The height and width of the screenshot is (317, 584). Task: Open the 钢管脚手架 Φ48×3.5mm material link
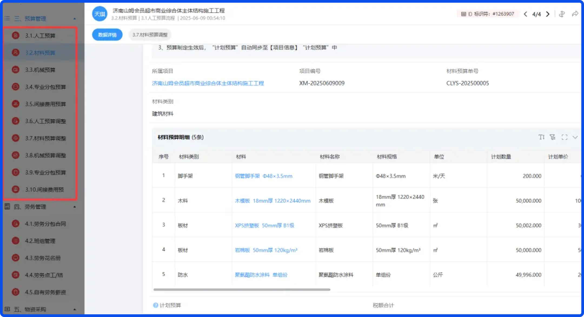pos(263,176)
